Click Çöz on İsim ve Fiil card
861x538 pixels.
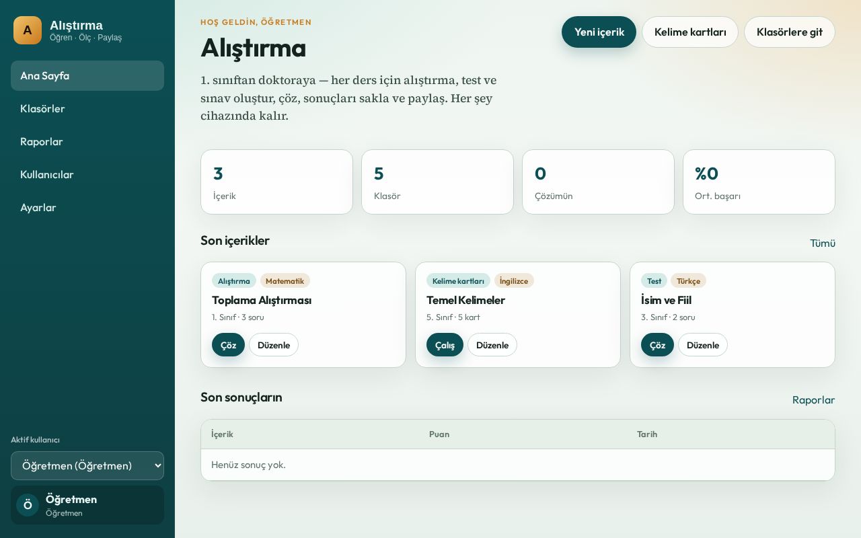tap(657, 345)
